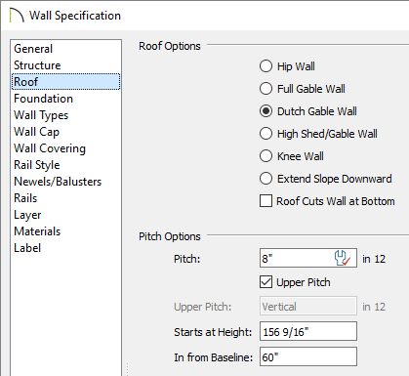Select the Hip Wall radio button
The height and width of the screenshot is (376, 409).
pos(266,66)
